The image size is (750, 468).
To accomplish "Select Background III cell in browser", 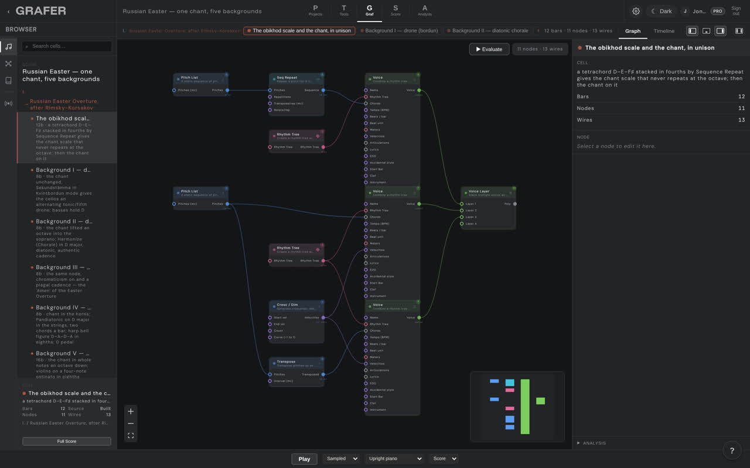I will coord(67,281).
